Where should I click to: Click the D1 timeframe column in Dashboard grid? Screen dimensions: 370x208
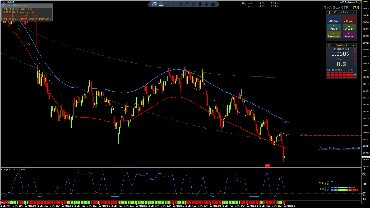(x=352, y=74)
